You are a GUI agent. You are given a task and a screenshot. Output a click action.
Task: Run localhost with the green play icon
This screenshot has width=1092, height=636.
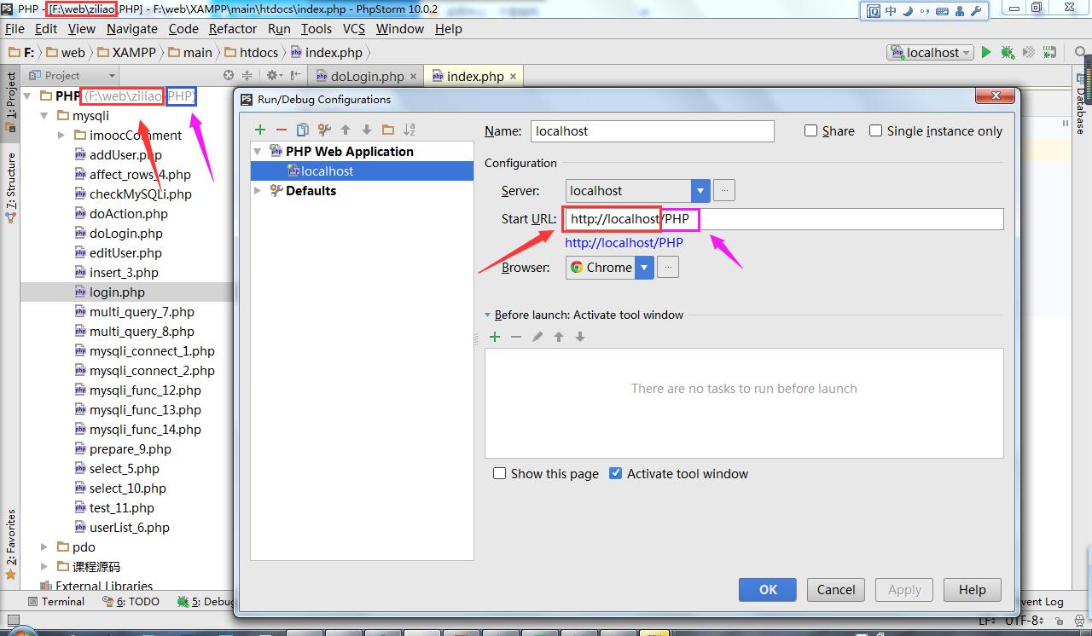pos(986,52)
